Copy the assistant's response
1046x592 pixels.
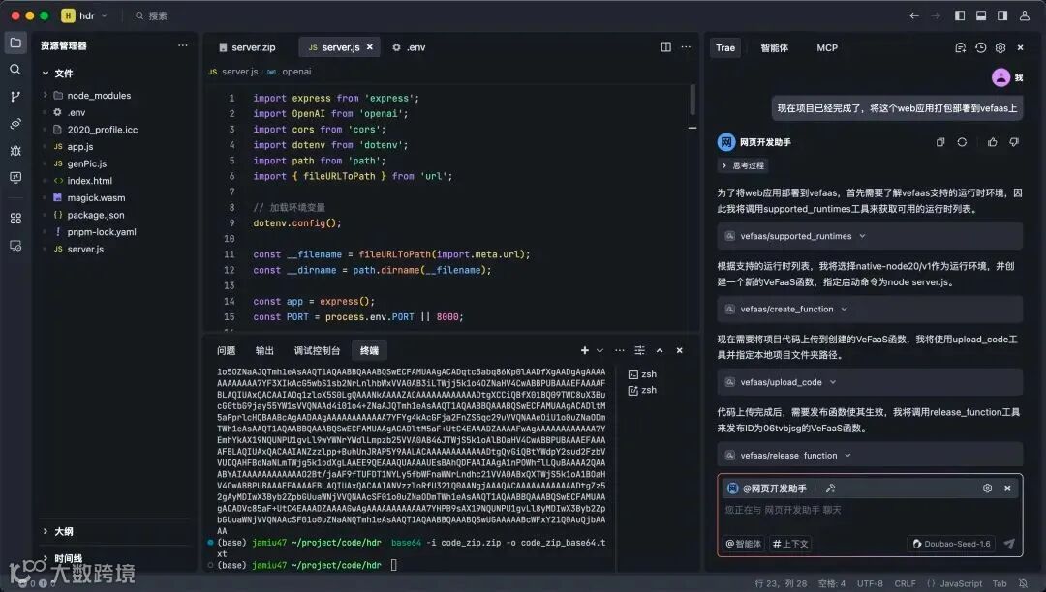coord(940,142)
